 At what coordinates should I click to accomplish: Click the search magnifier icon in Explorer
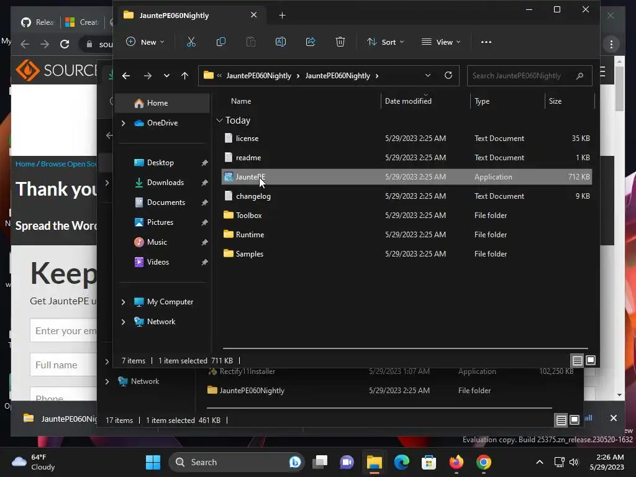pos(579,76)
